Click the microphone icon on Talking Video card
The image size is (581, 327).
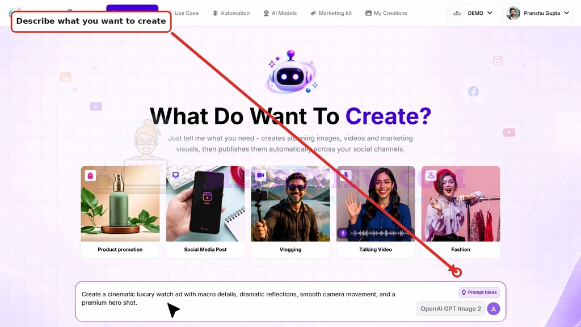346,175
